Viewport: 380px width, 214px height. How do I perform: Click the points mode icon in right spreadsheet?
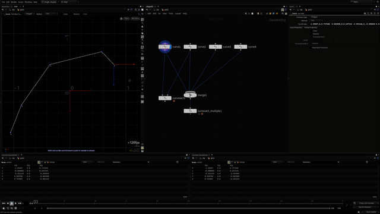point(229,162)
